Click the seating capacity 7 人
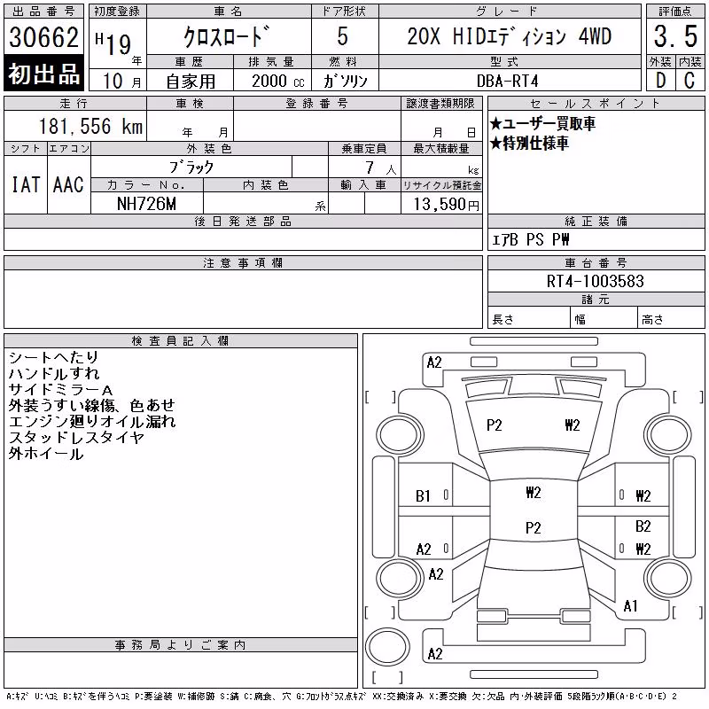 coord(381,168)
